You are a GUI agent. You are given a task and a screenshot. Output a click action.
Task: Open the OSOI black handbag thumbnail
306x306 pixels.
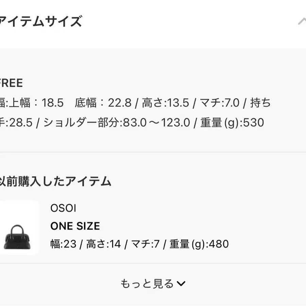pos(18,227)
